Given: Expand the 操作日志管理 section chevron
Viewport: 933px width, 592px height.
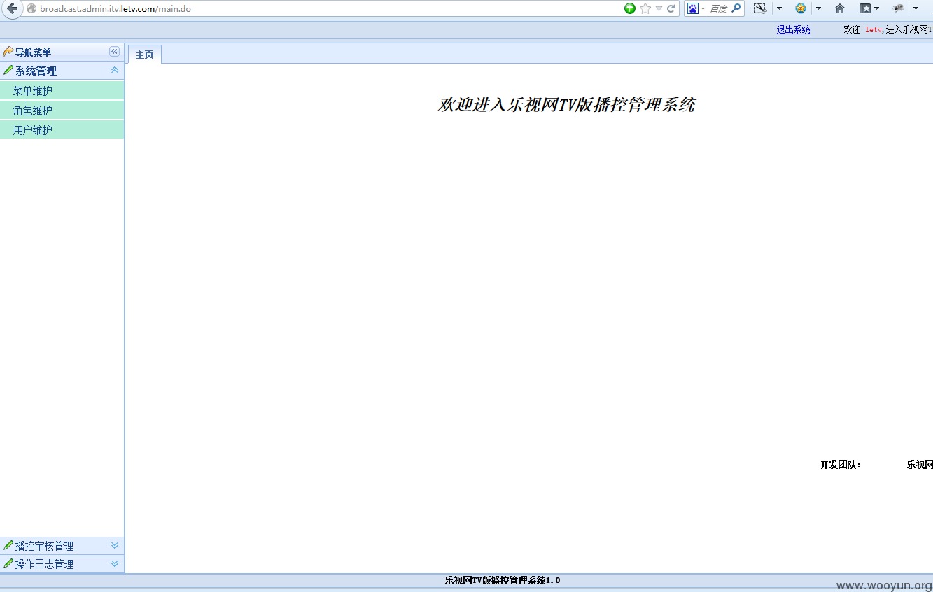Looking at the screenshot, I should [x=115, y=563].
